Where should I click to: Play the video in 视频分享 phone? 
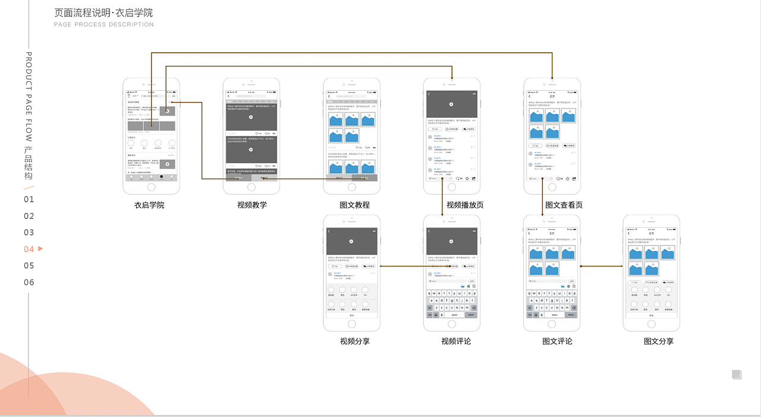351,241
